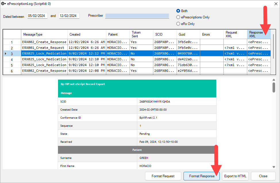The height and width of the screenshot is (183, 280).
Task: Click Response XML cell in row 3
Action: click(259, 54)
